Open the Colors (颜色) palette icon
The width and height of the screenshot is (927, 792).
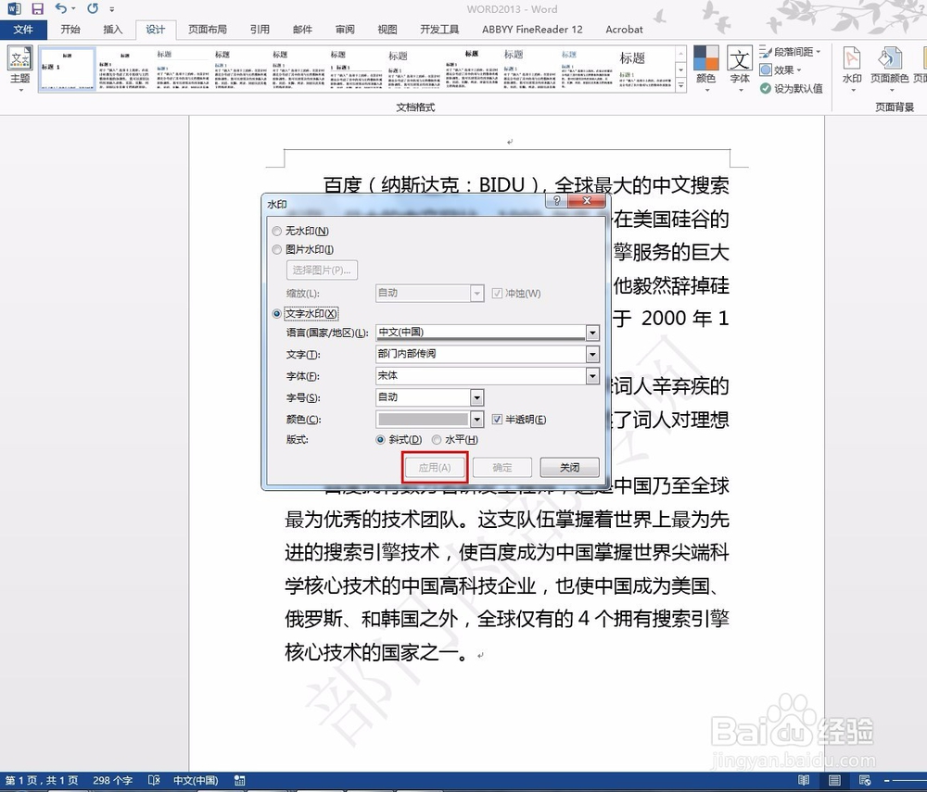pos(705,69)
